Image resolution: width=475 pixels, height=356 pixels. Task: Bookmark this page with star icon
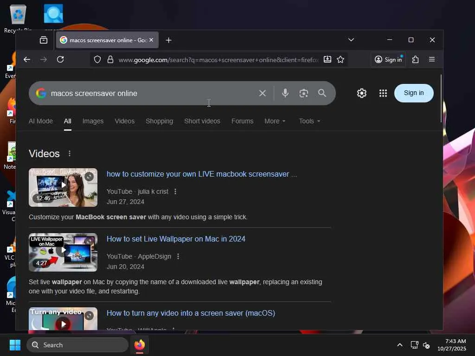pos(340,60)
